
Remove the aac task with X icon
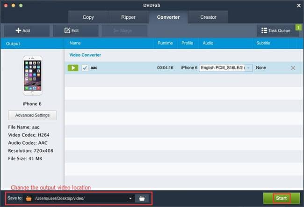[293, 68]
